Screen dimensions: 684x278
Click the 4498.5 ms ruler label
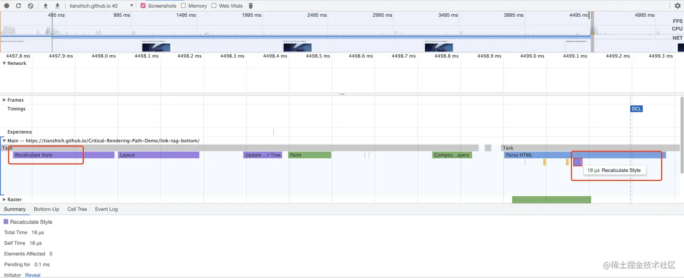pyautogui.click(x=318, y=56)
